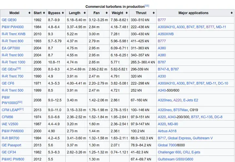Follow the Airbus A318 link

[x=167, y=131]
